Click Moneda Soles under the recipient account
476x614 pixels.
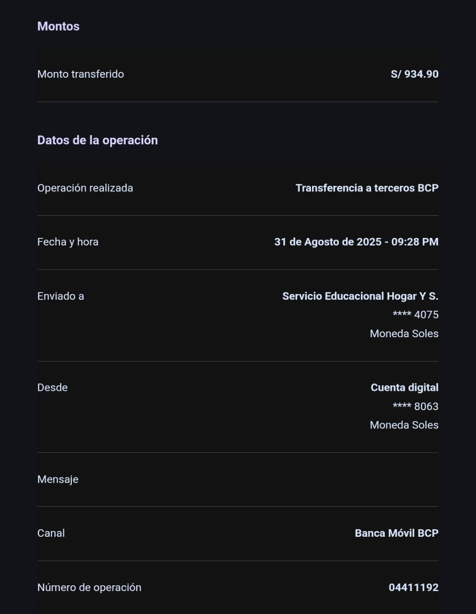[x=404, y=333]
